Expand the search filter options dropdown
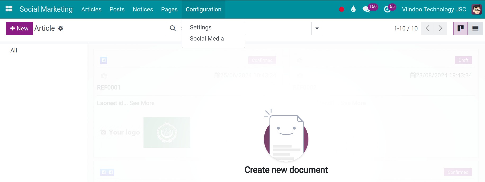 pos(317,28)
